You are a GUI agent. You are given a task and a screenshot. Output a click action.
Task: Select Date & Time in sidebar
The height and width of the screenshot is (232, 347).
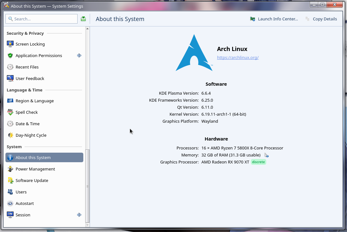44,124
